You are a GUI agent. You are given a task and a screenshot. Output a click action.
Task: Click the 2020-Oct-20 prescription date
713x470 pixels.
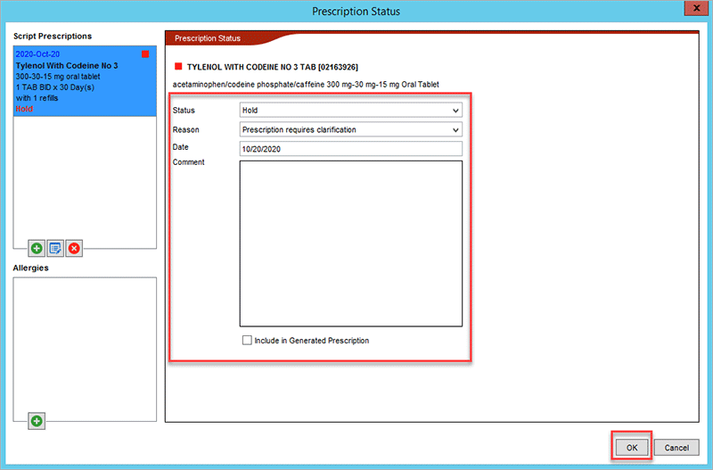click(38, 54)
